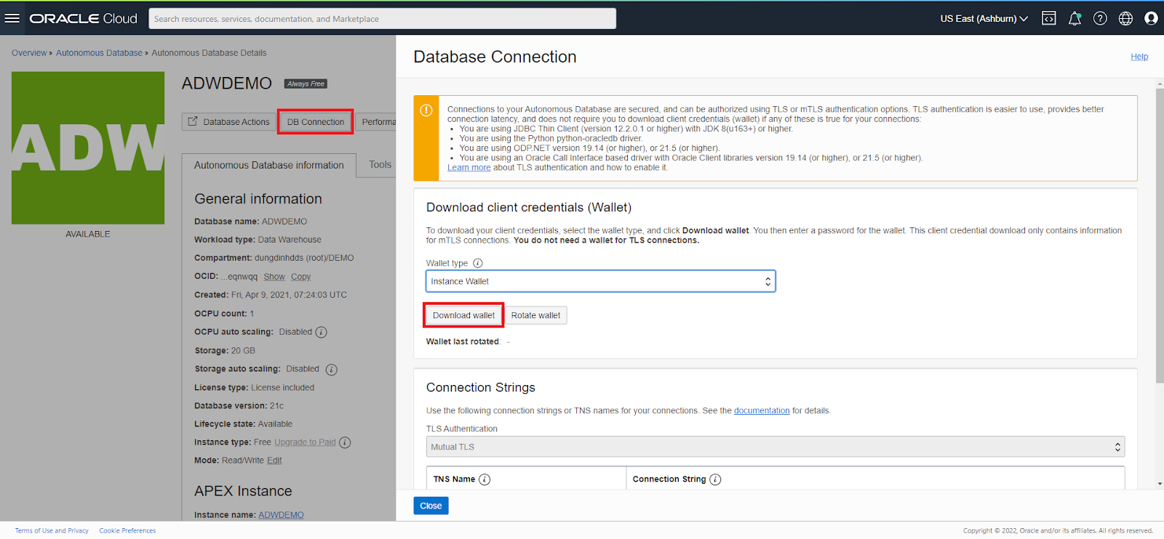Click the Upgrade to Paid link
1164x539 pixels.
(305, 442)
